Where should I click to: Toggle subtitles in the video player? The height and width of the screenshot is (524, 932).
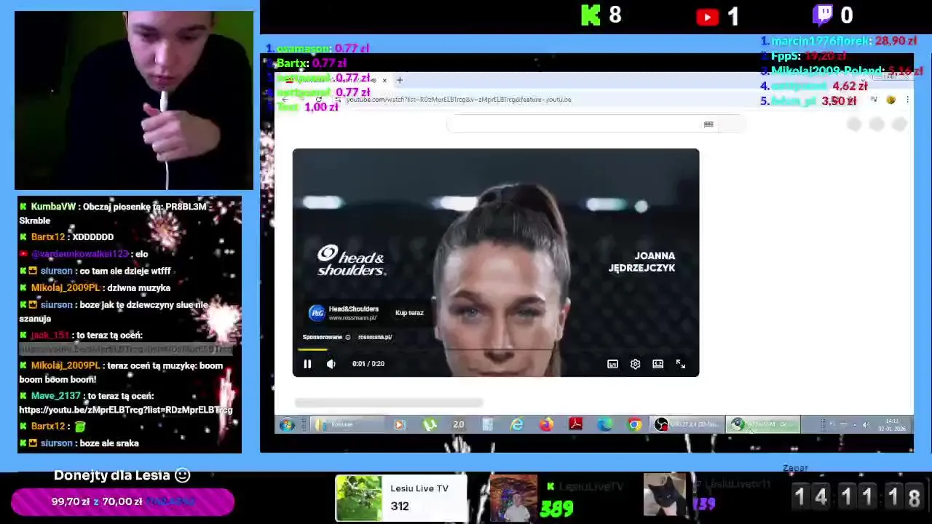612,364
